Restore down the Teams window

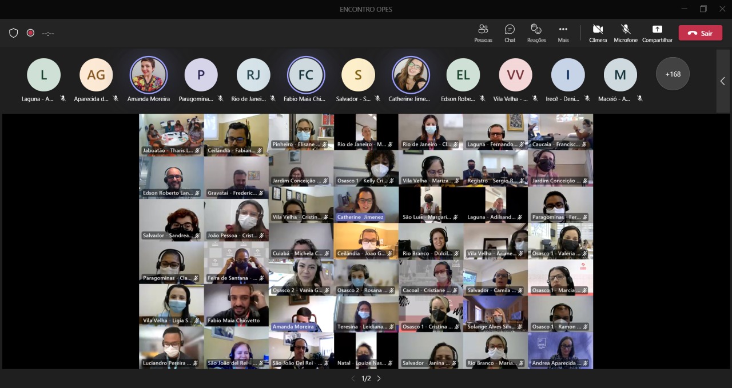pyautogui.click(x=703, y=9)
